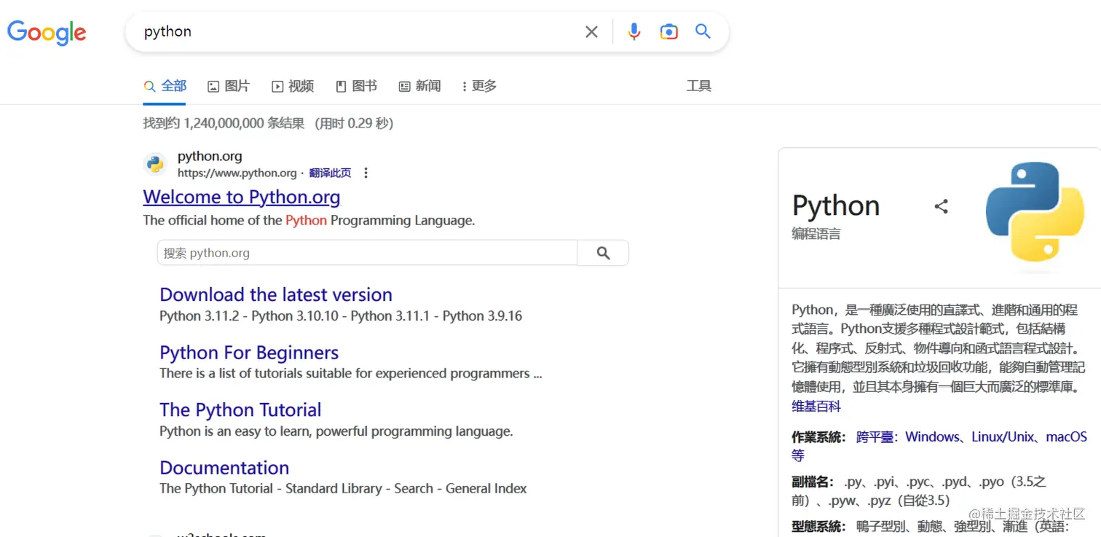Open Download the latest version link

pyautogui.click(x=276, y=294)
